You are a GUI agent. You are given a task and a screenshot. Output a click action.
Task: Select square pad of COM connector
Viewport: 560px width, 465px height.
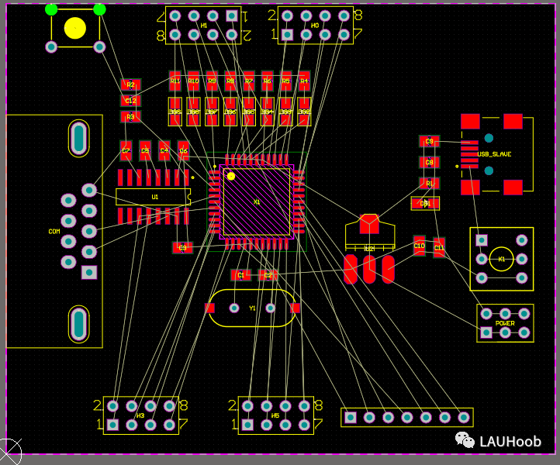click(x=89, y=272)
